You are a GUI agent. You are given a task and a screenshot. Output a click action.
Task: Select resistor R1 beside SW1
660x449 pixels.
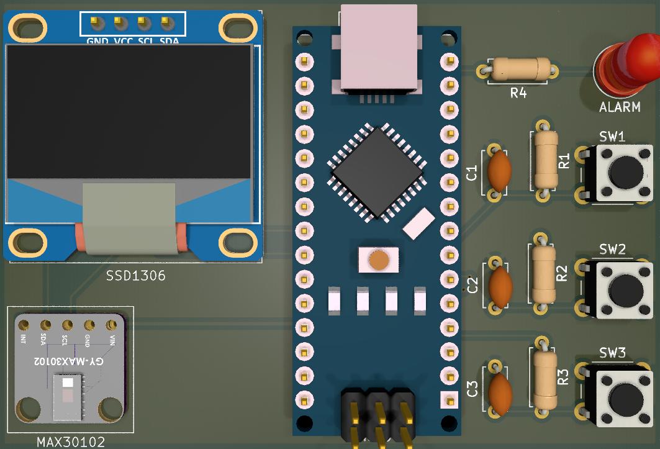click(x=544, y=161)
